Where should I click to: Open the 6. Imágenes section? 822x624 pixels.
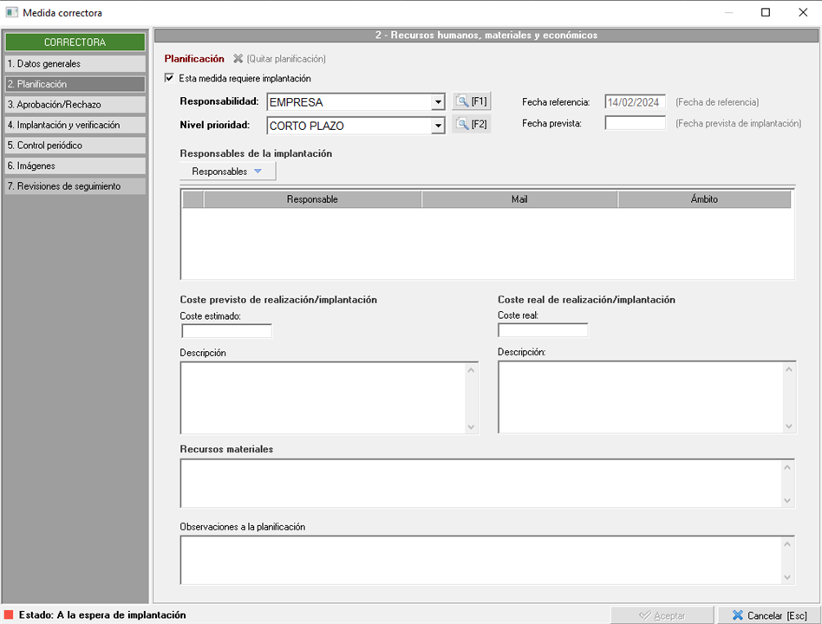tap(75, 166)
